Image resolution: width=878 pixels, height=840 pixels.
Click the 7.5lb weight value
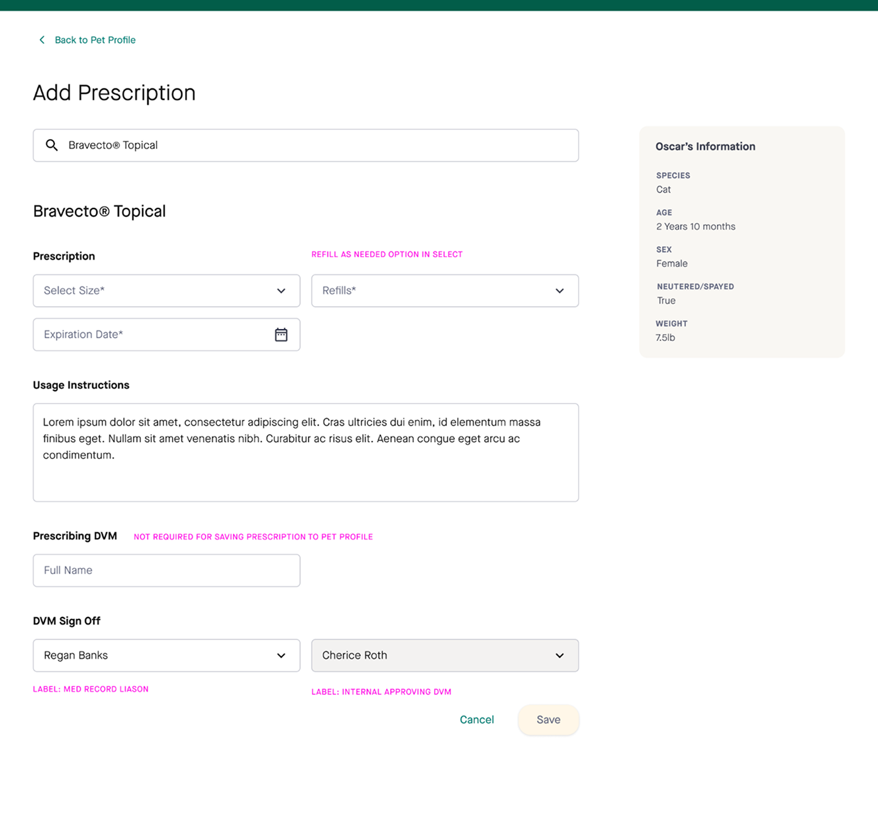pos(665,338)
